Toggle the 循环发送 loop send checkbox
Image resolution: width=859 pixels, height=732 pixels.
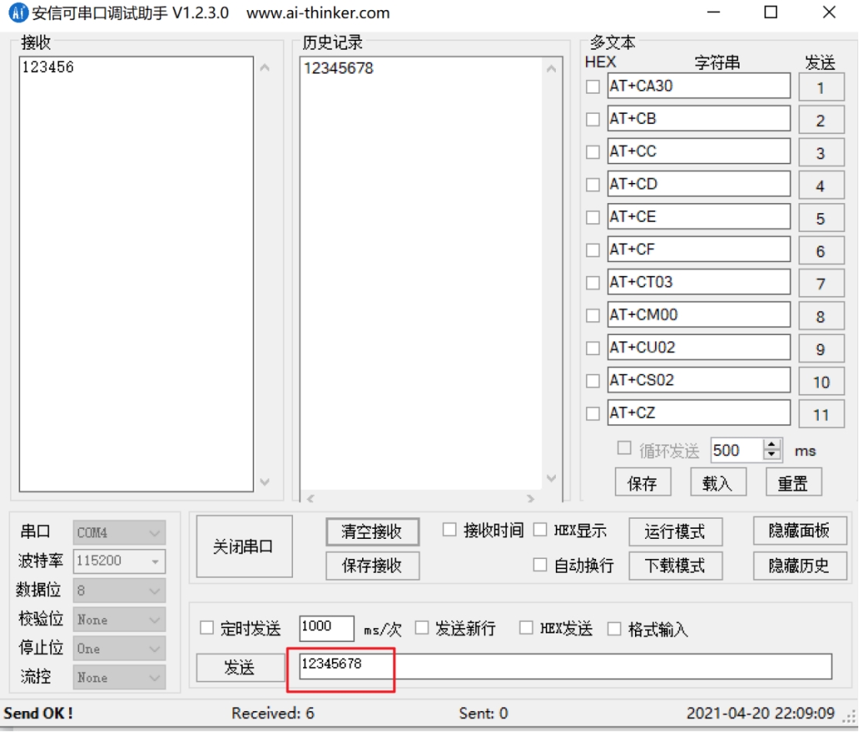[624, 448]
